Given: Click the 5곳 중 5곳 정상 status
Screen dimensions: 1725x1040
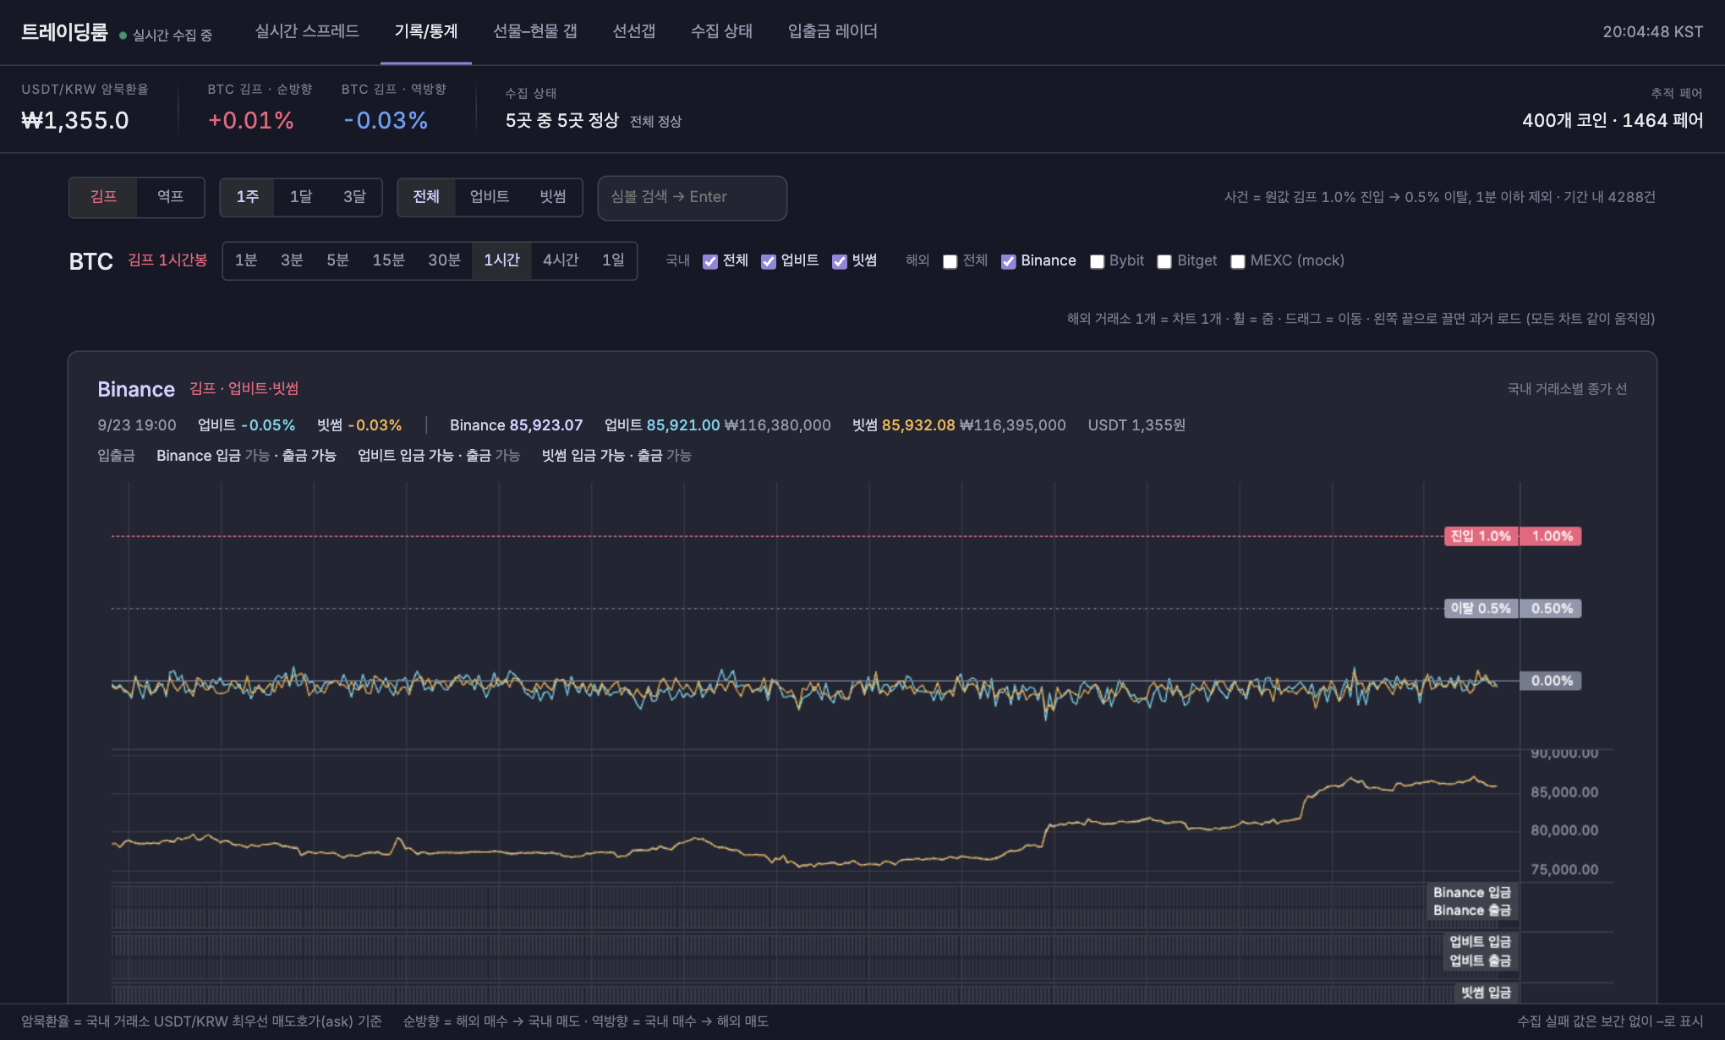Looking at the screenshot, I should (562, 121).
